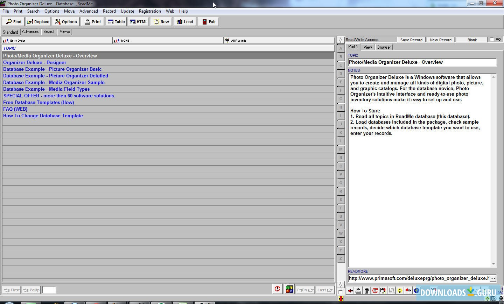Click the red-arrow document import icon
Image resolution: width=504 pixels, height=304 pixels.
click(x=408, y=291)
